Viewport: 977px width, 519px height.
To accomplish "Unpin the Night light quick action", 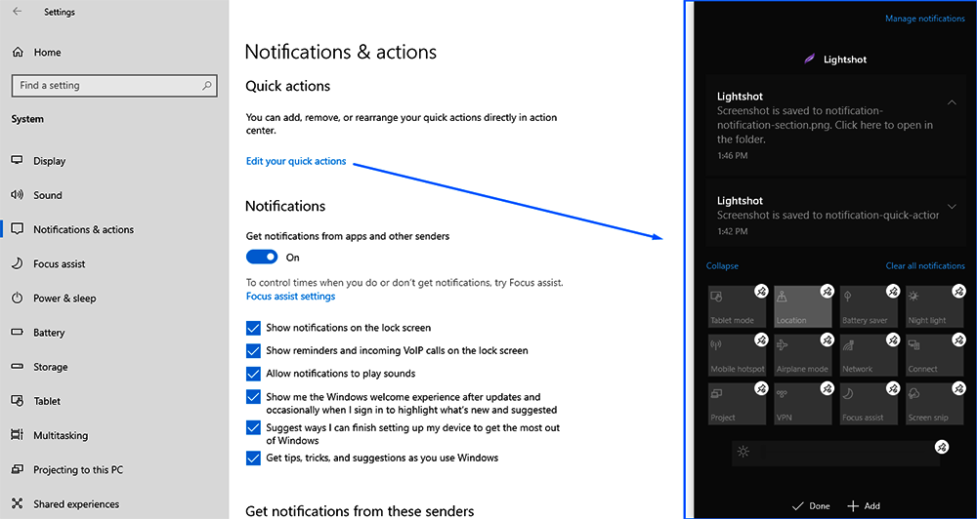I will point(959,291).
